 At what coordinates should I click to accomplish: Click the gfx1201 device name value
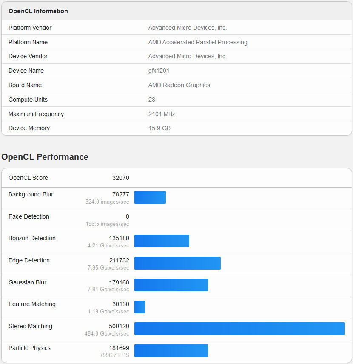159,71
